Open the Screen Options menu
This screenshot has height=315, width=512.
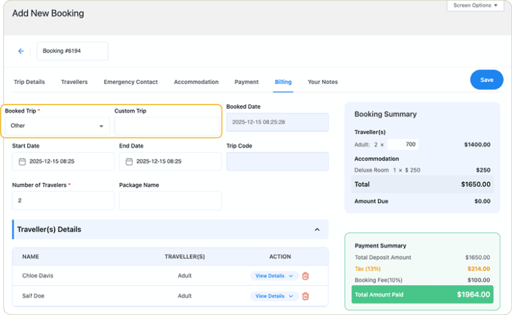(475, 5)
